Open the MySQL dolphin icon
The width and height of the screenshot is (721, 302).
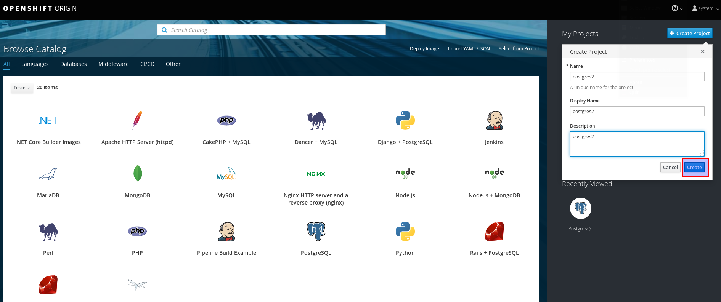point(226,174)
